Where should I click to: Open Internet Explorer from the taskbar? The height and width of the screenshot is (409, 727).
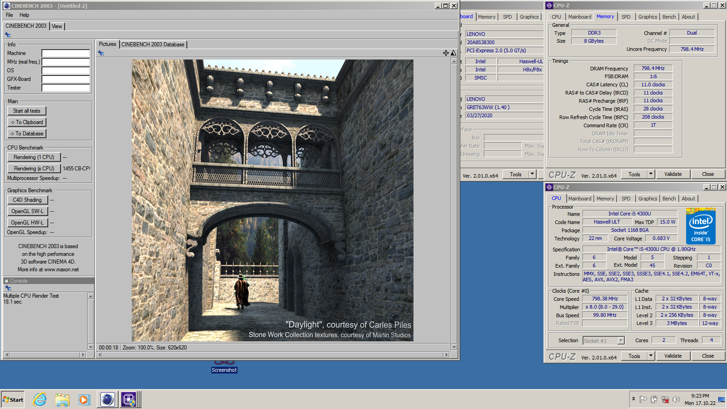point(40,399)
